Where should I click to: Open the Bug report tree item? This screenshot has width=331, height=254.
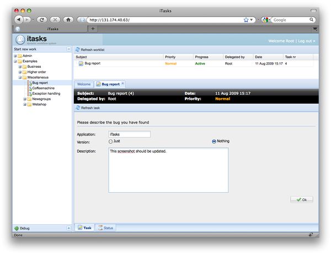tap(40, 83)
